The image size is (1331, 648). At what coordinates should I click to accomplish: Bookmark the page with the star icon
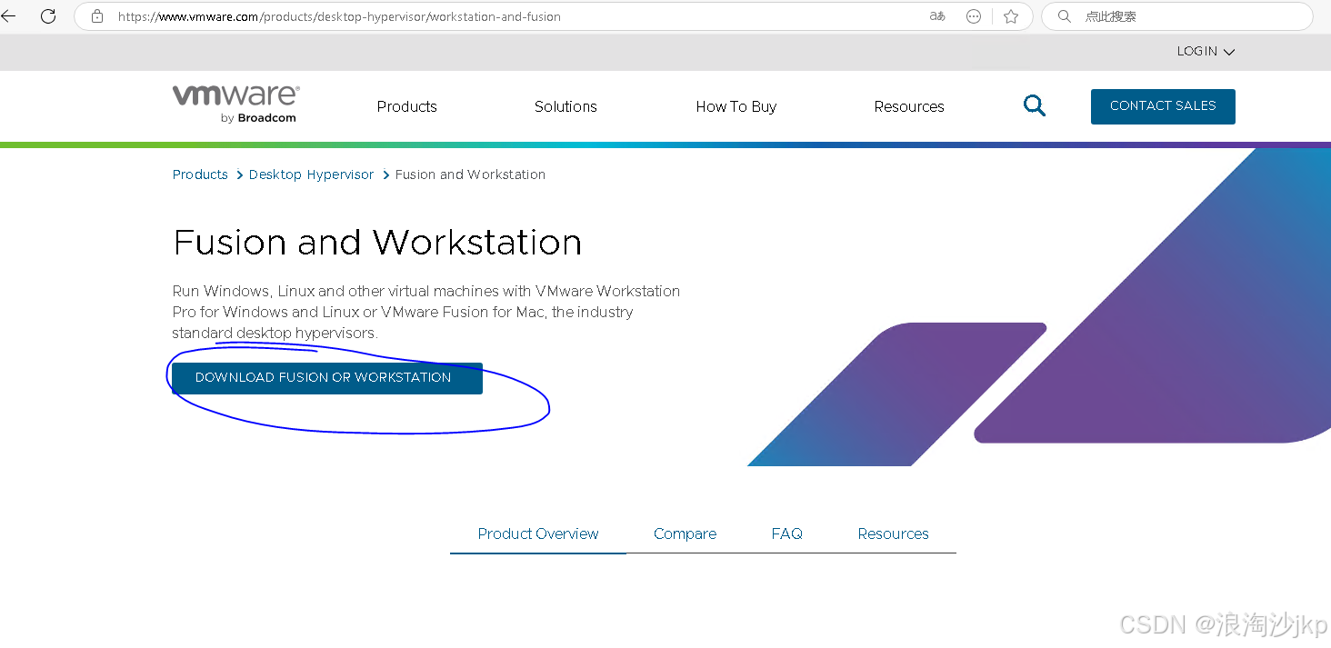pos(1011,16)
